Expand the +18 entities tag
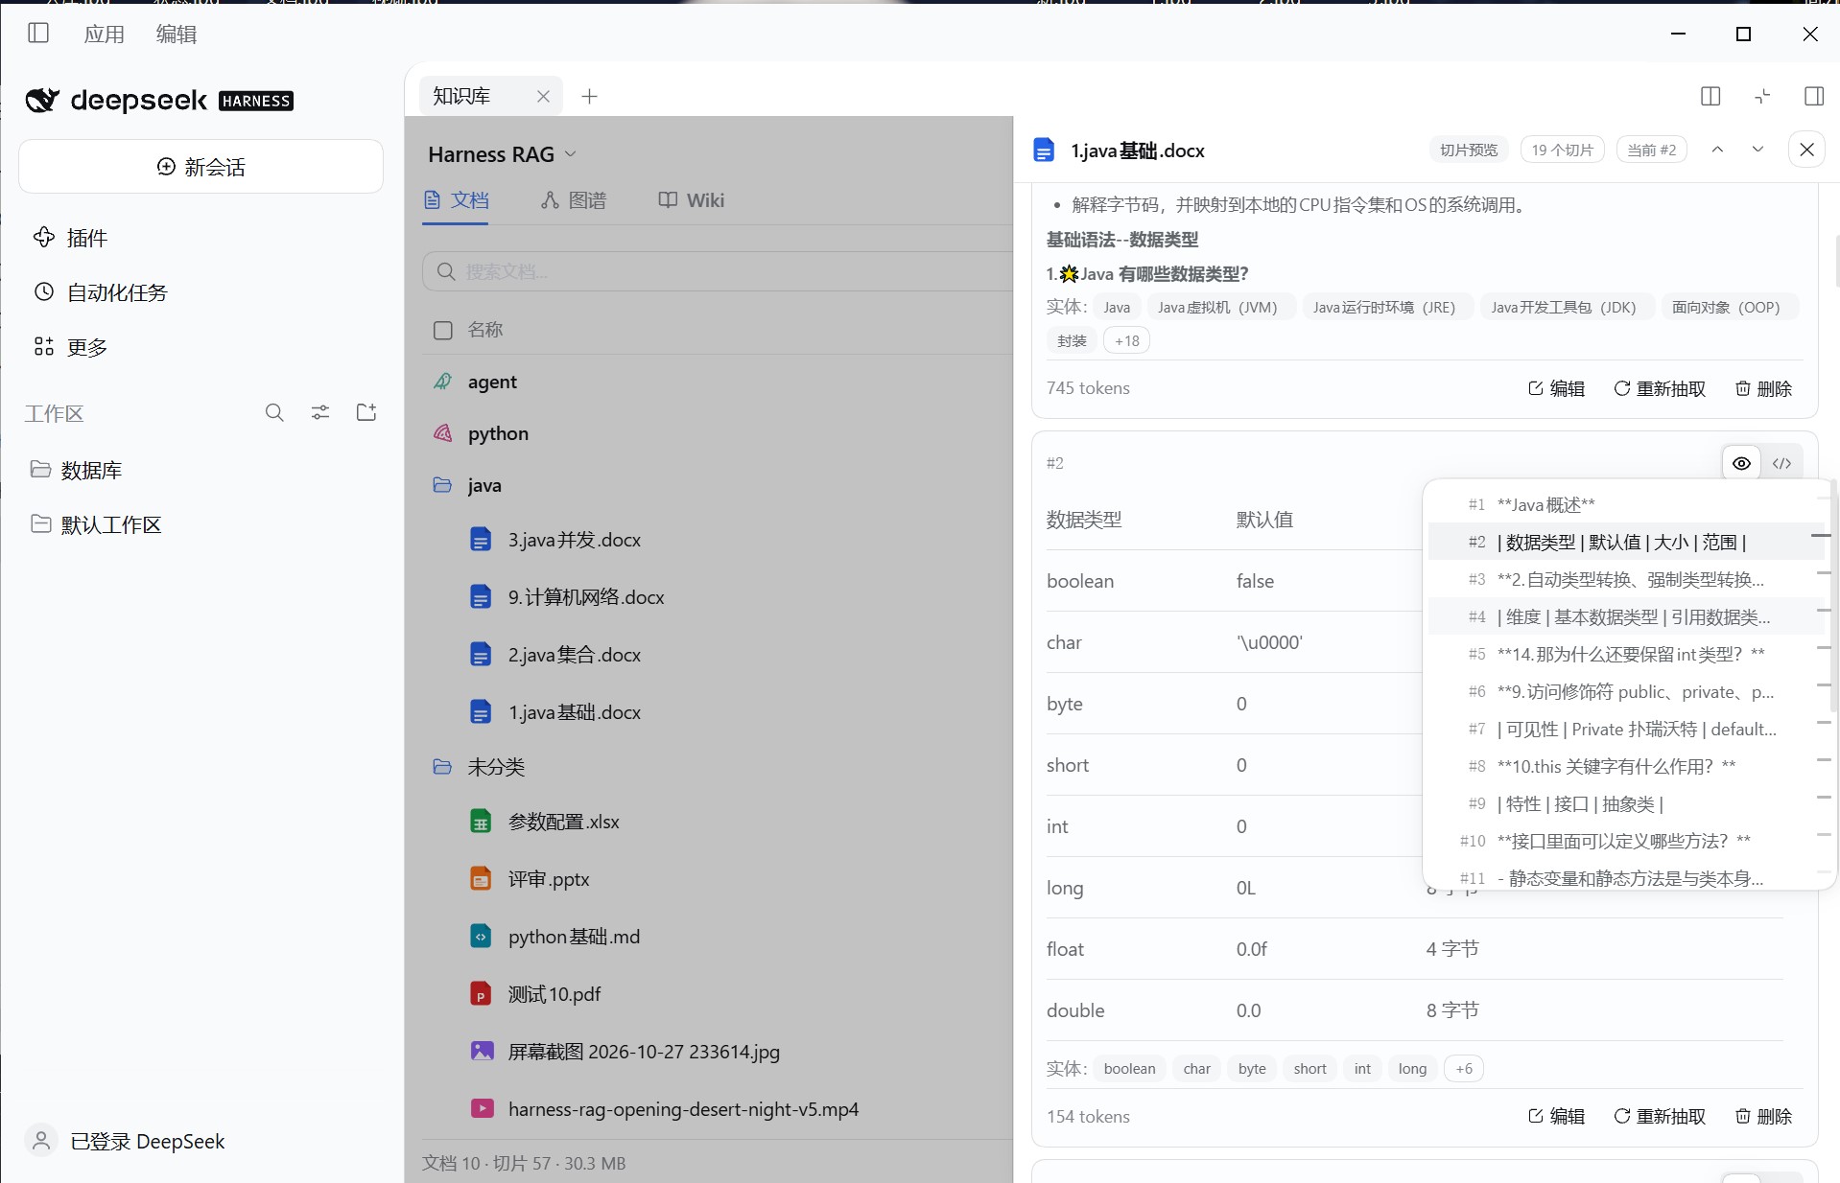 [1127, 340]
